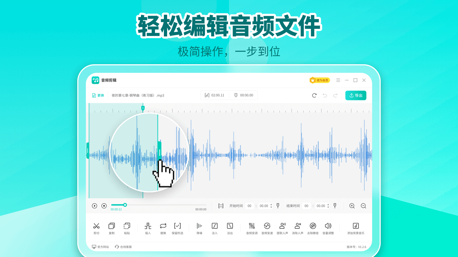Click the stepper arrows of 开始时间 seconds
The height and width of the screenshot is (257, 458).
click(271, 206)
